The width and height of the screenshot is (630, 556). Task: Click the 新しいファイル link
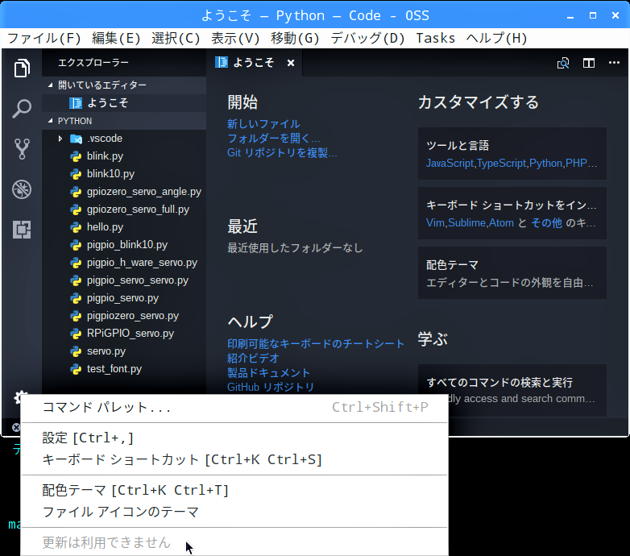point(263,124)
